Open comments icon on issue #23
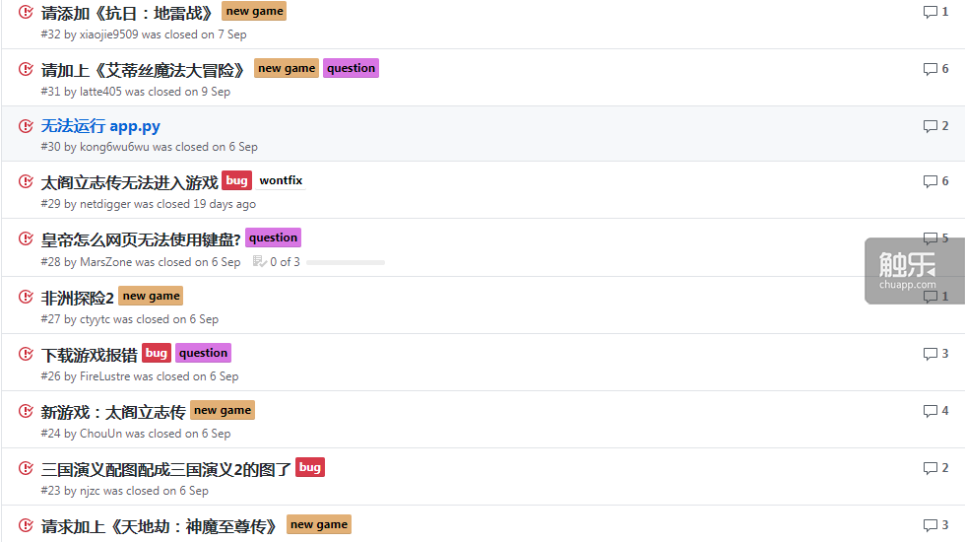The image size is (965, 542). click(930, 468)
